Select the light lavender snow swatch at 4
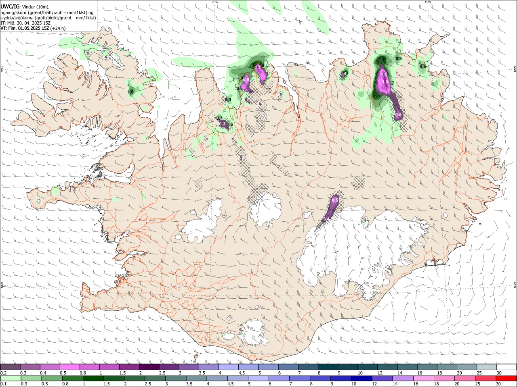The height and width of the screenshot is (387, 517). 228,367
